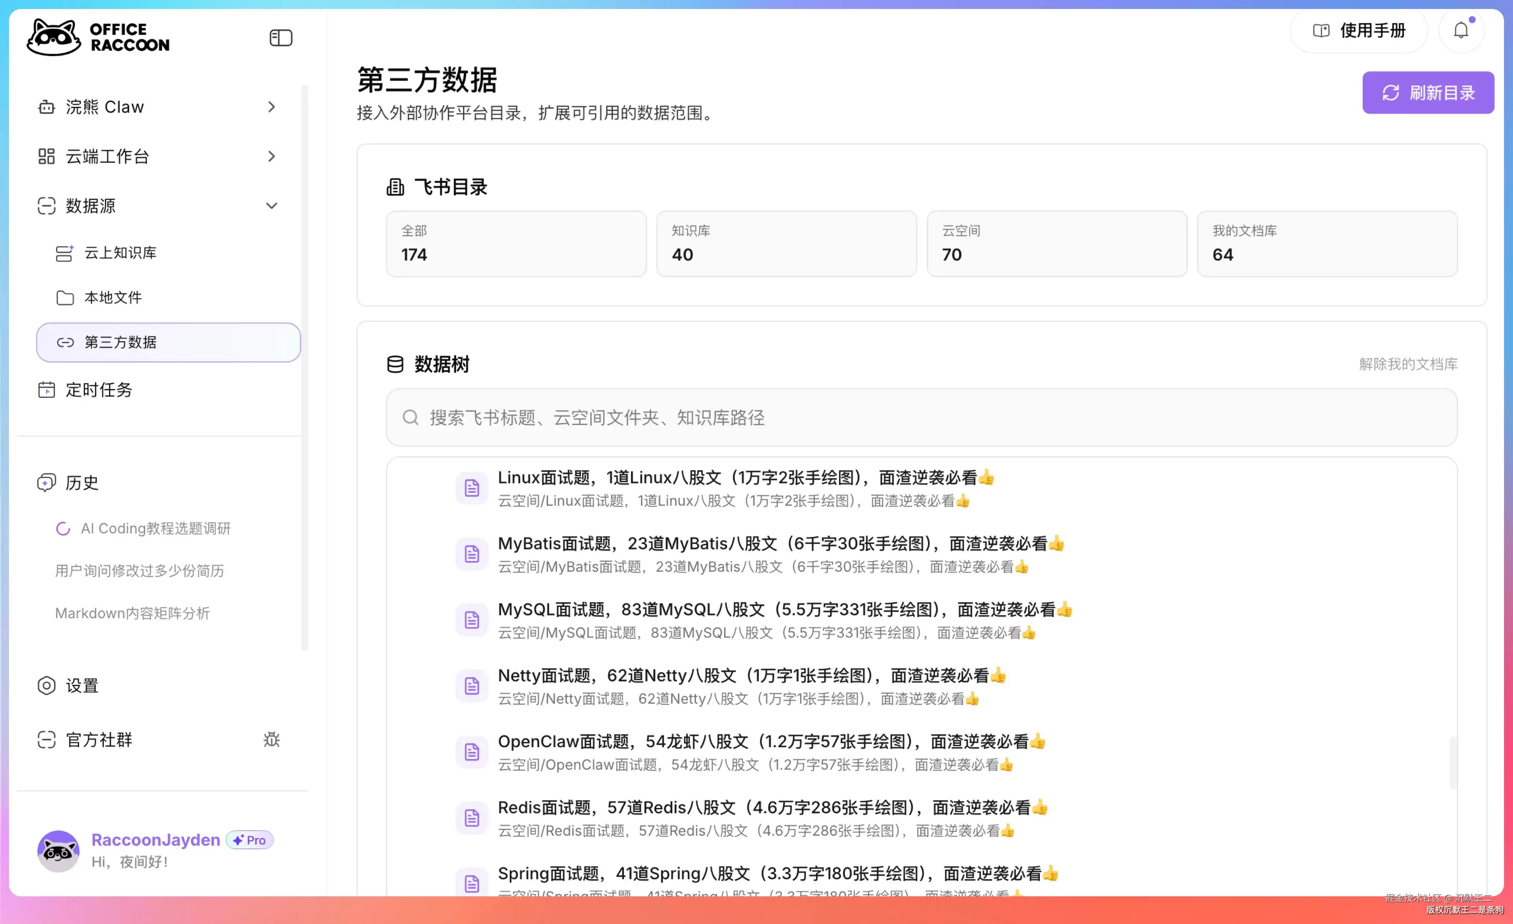Click the 解除我的文档库 link
This screenshot has width=1513, height=924.
tap(1408, 364)
